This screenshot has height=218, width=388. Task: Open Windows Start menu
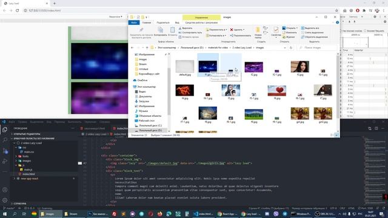pos(5,214)
